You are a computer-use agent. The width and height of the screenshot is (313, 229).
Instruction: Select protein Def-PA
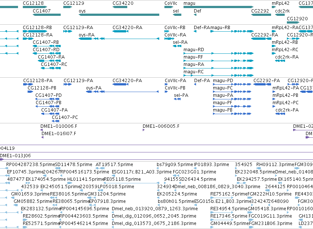tap(202, 81)
